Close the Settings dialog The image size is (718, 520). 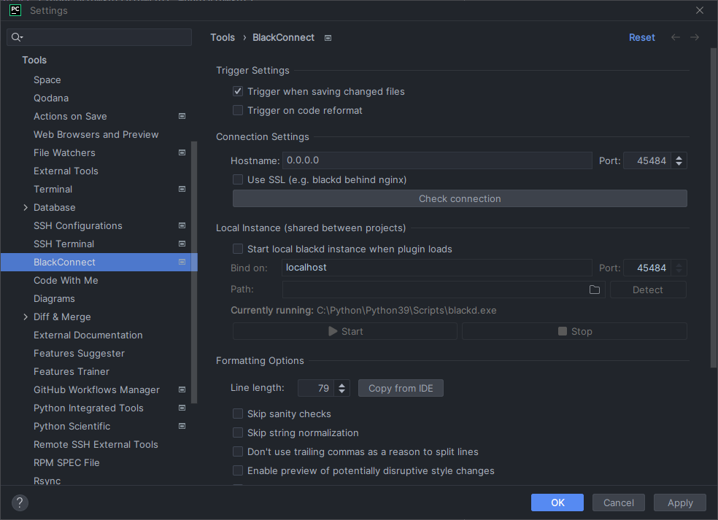point(700,10)
